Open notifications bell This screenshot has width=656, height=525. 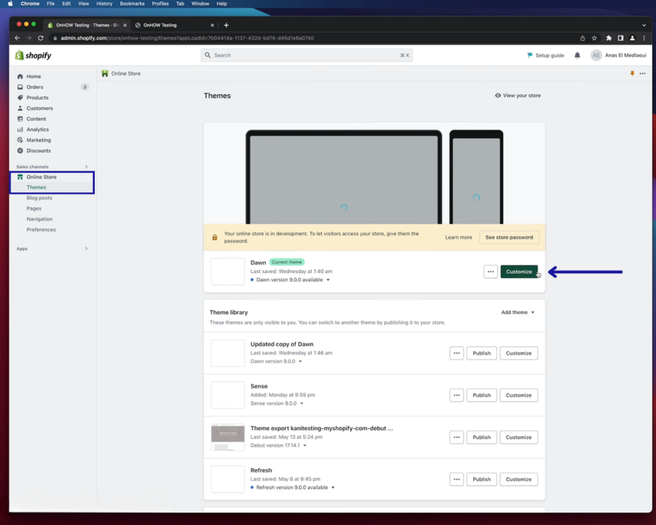click(x=577, y=55)
